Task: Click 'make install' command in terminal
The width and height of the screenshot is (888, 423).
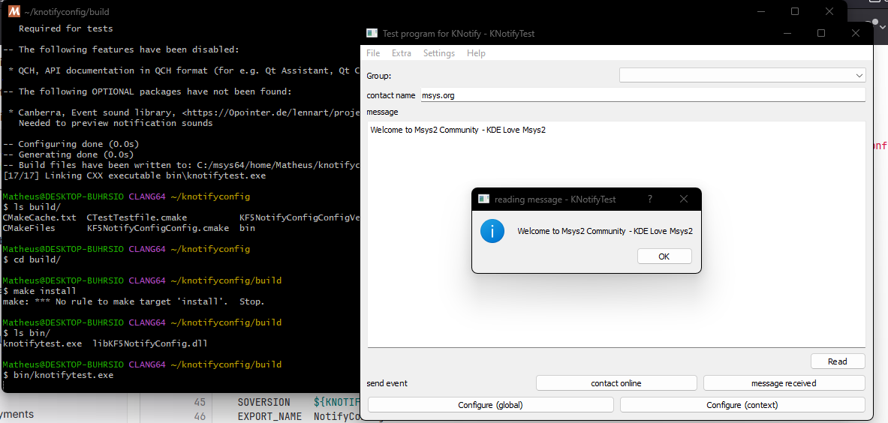Action: 45,291
